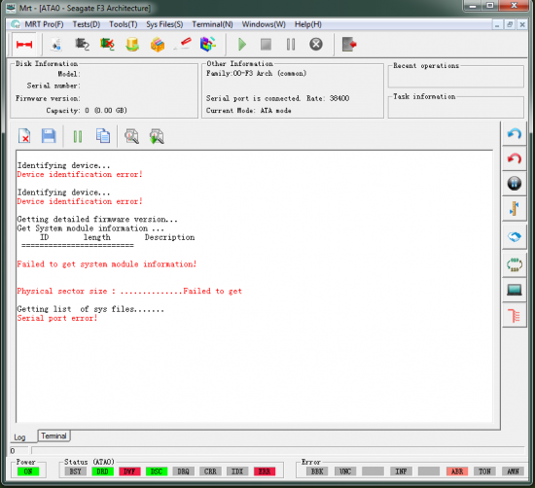535x488 pixels.
Task: Toggle the green Power ON indicator
Action: [28, 471]
